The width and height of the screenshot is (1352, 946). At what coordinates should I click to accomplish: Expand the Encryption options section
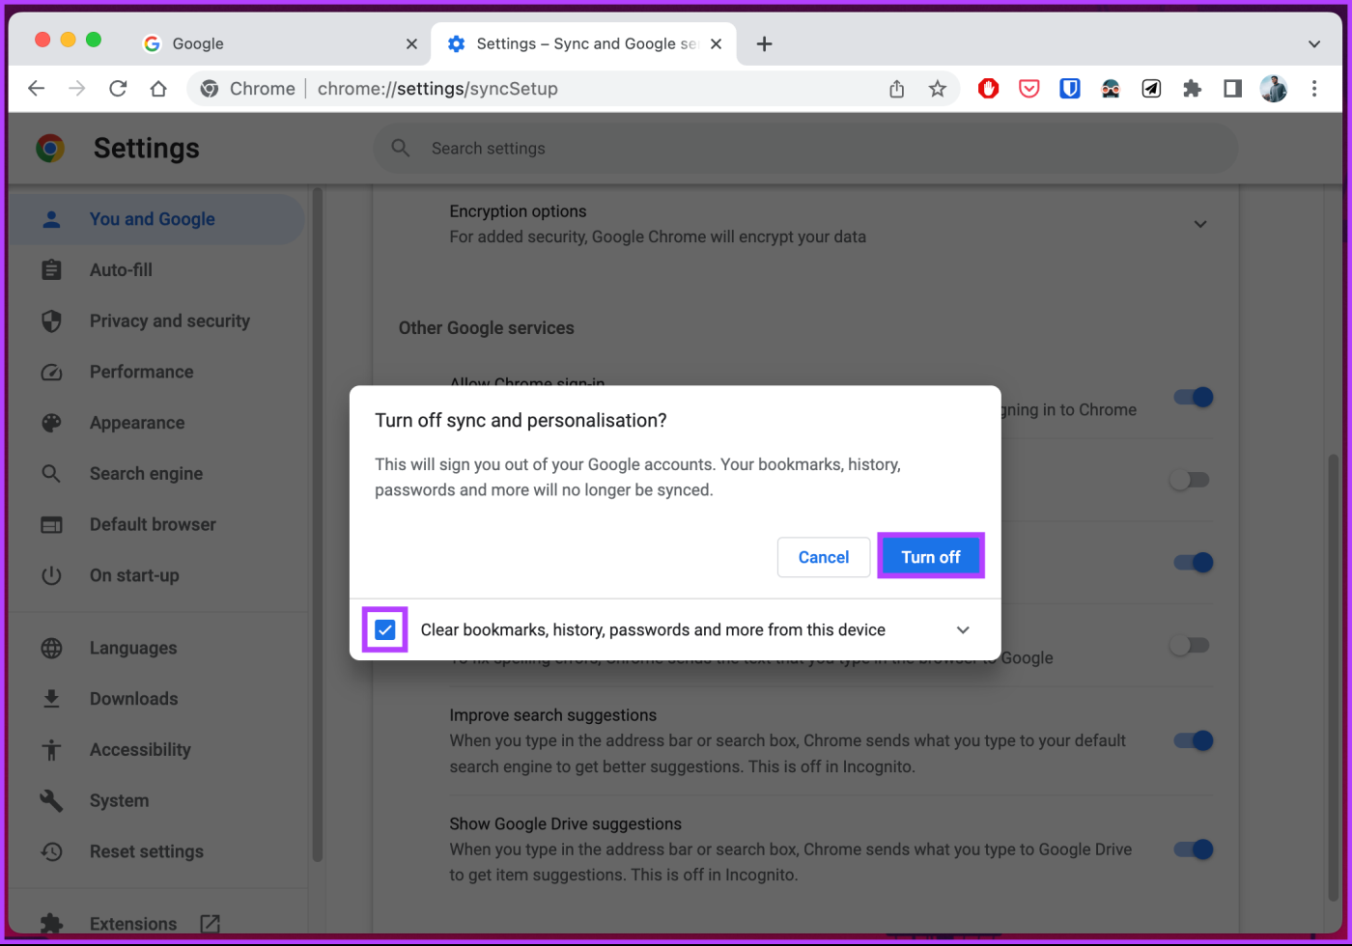tap(1200, 224)
